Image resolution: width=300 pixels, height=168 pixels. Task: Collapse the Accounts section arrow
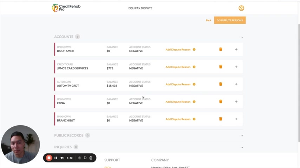click(x=242, y=37)
